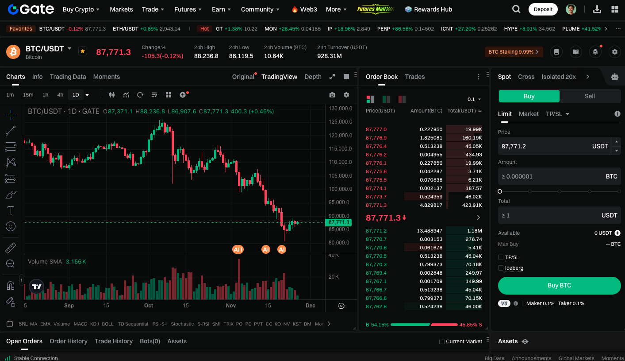The width and height of the screenshot is (625, 361).
Task: Open the 0.1 order book depth dropdown
Action: (475, 99)
